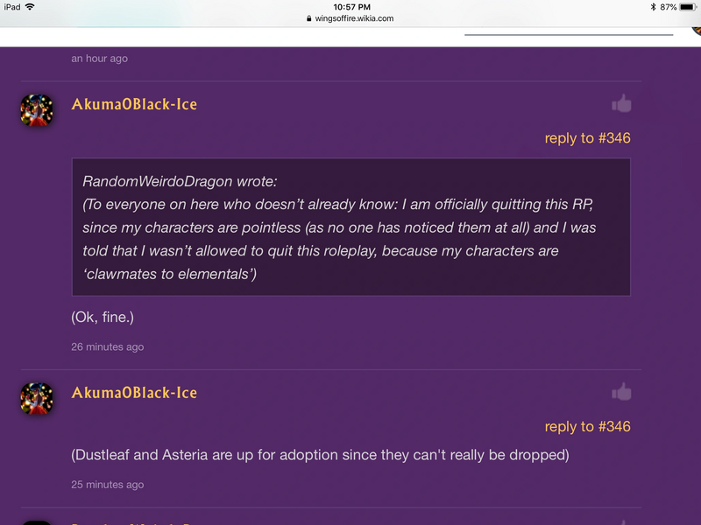Like the Dustleaf and Asteria adoption post

point(621,392)
